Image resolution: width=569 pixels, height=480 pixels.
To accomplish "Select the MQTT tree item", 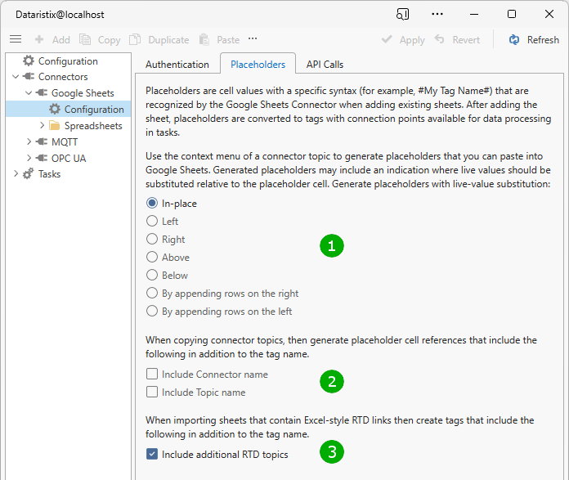I will point(65,142).
